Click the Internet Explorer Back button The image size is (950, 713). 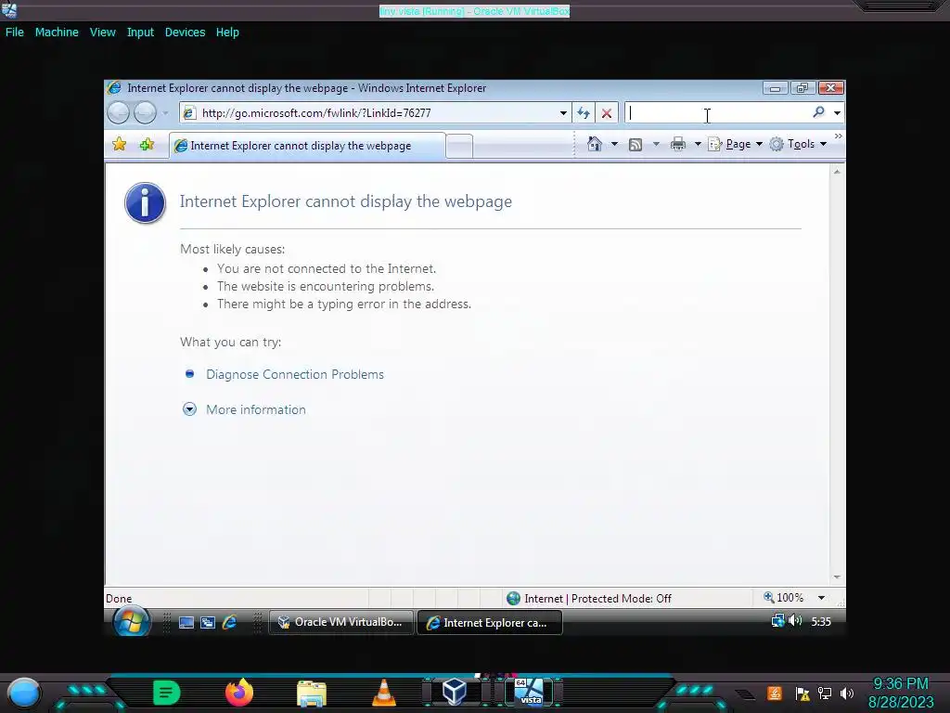click(119, 112)
